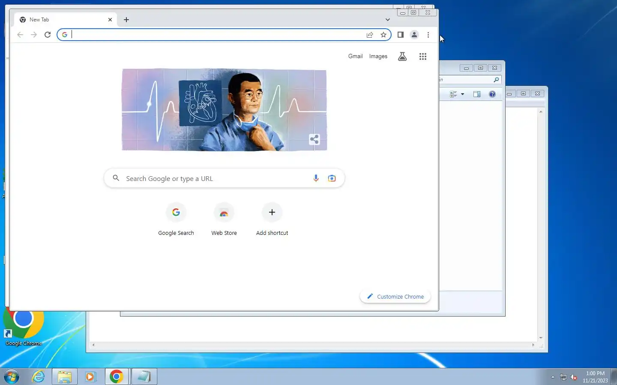Open a new tab with the plus button

tap(126, 20)
